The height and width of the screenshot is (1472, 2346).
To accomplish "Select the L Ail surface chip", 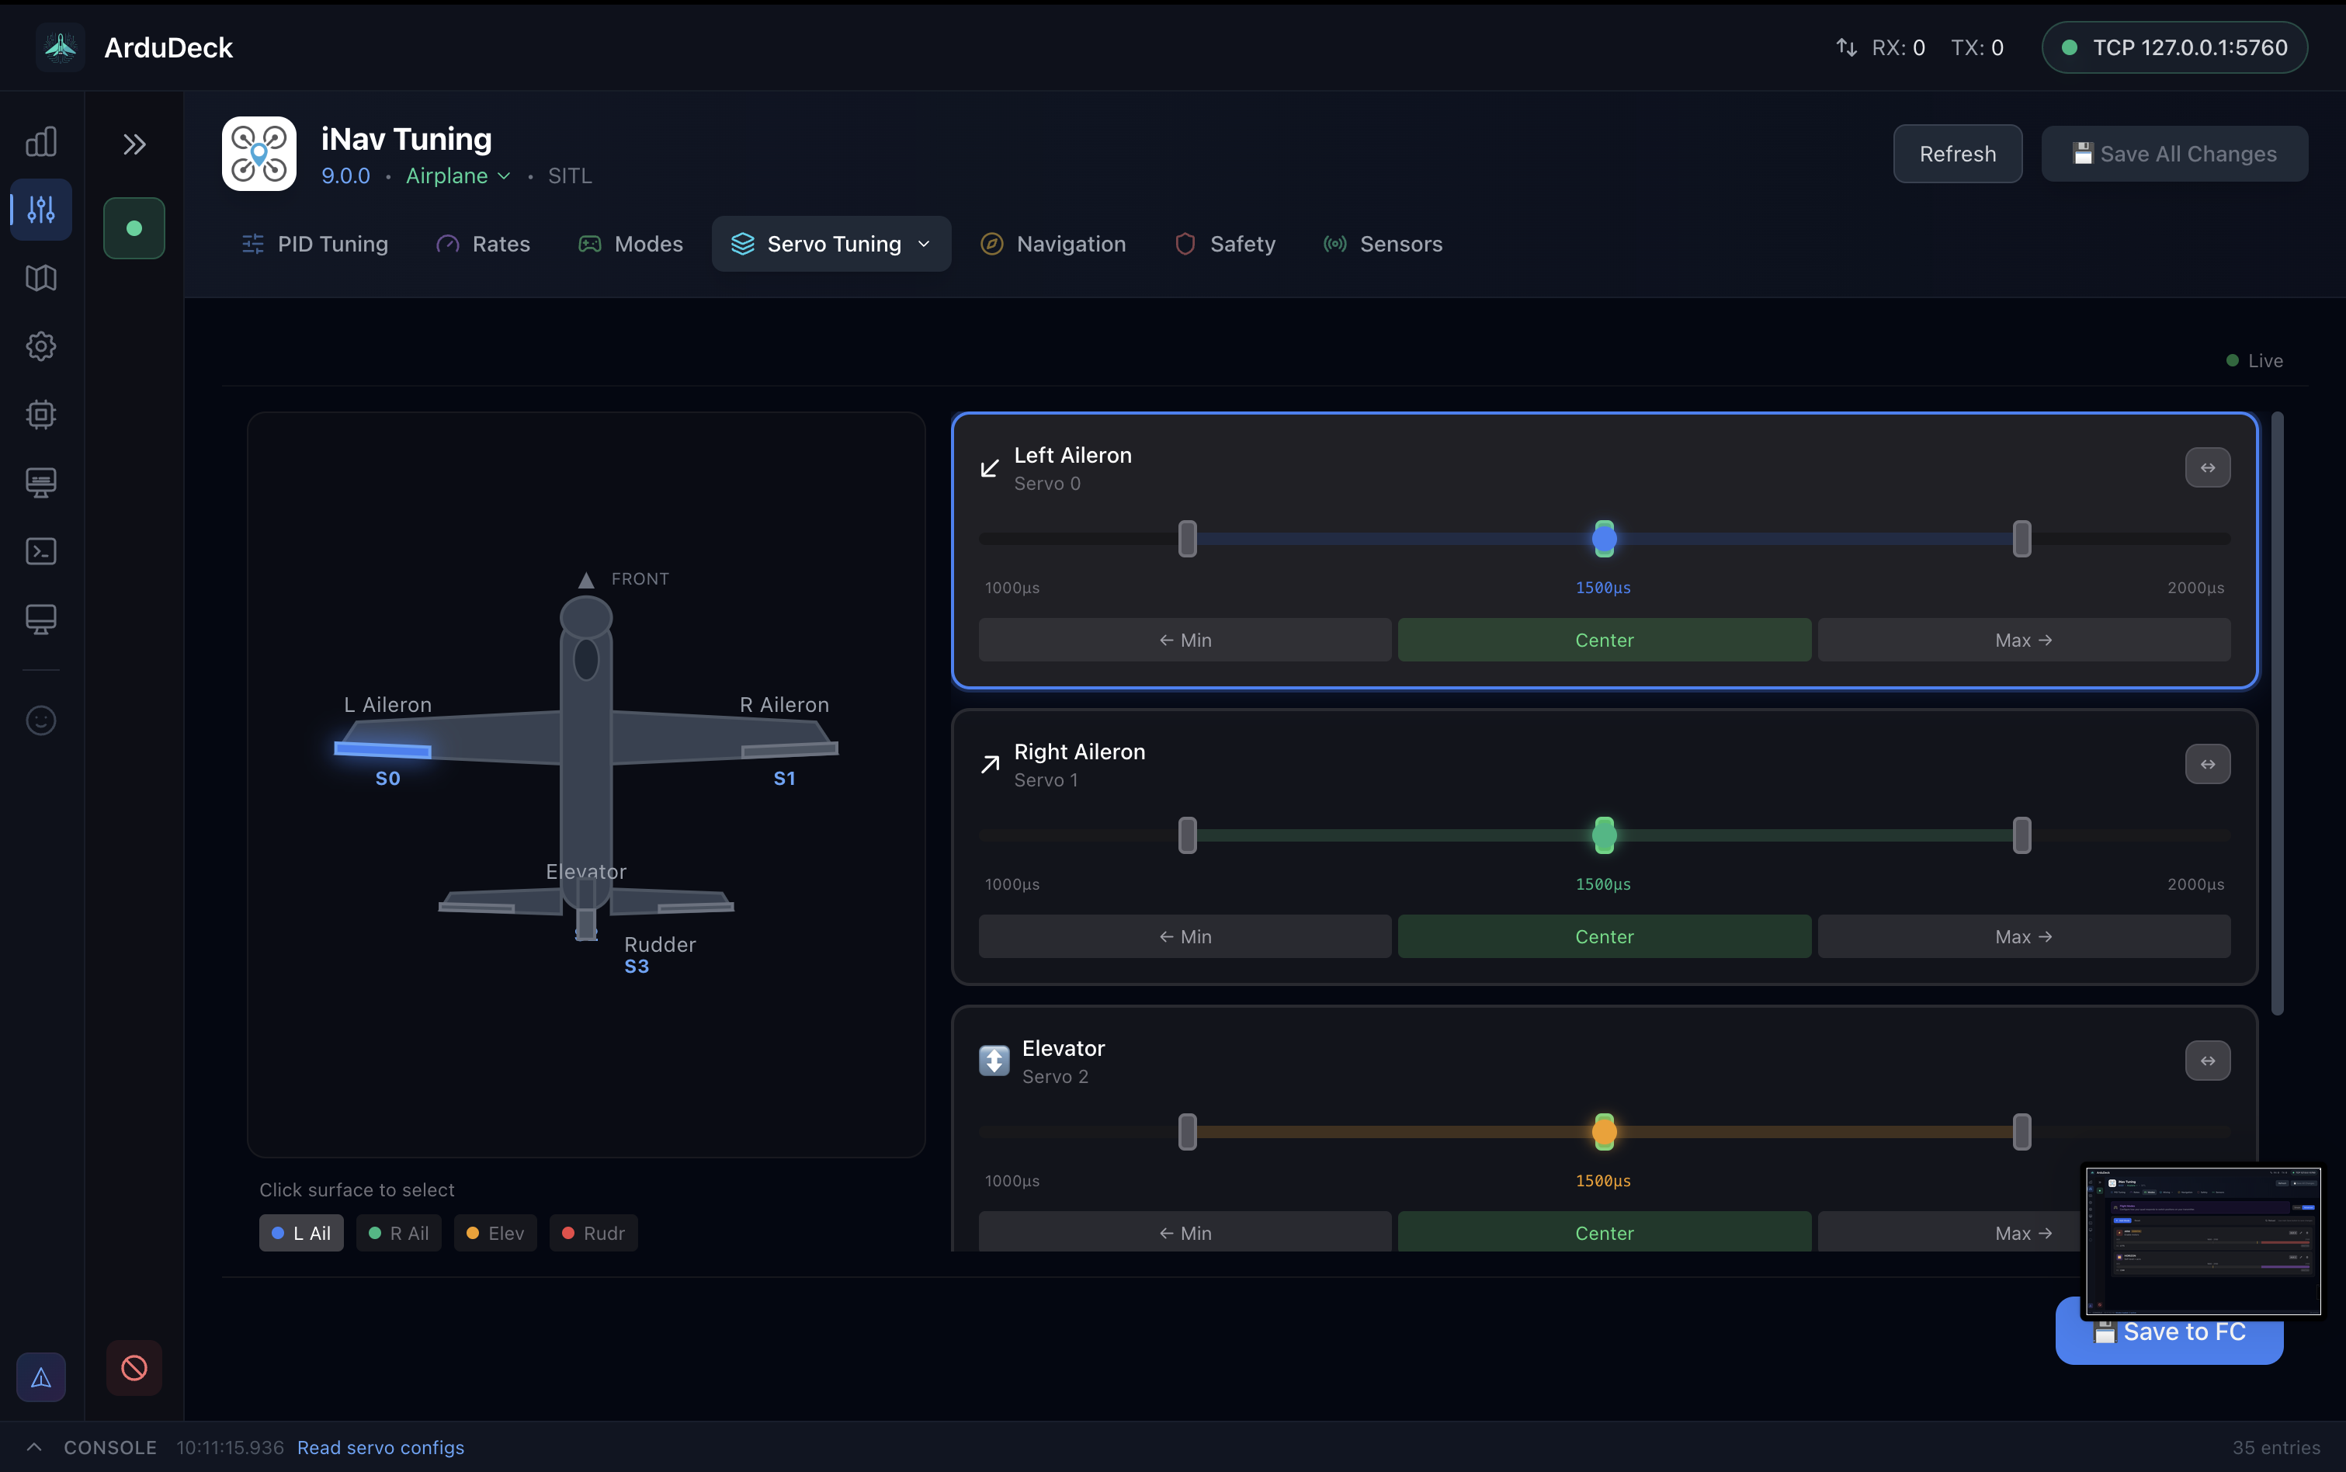I will [302, 1234].
